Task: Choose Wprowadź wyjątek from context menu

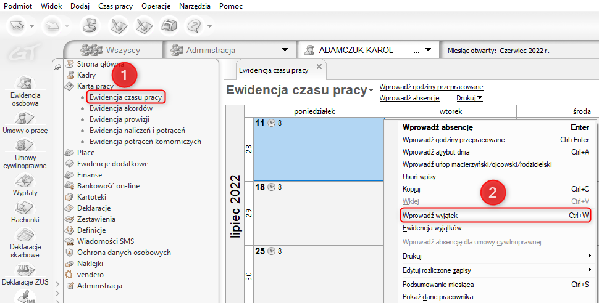Action: click(495, 216)
